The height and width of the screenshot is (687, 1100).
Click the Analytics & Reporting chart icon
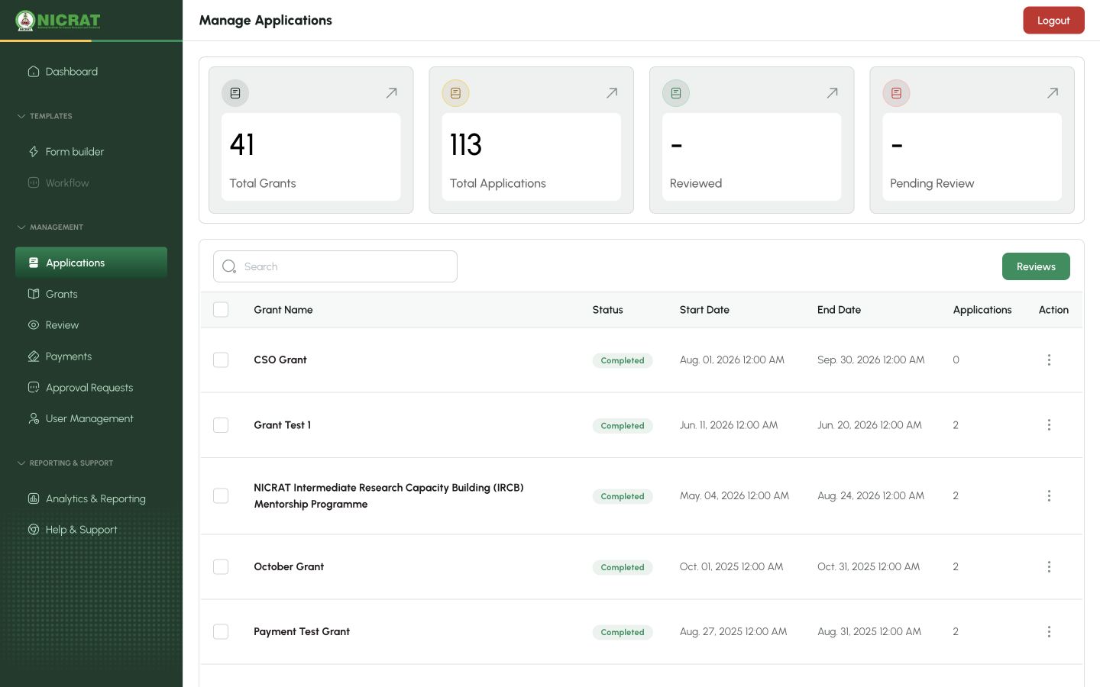34,498
